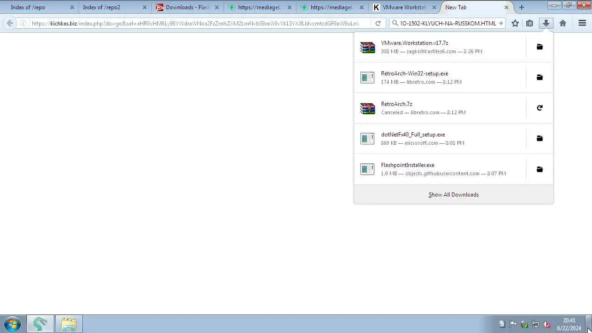Click the VMware.Workstation.v17.7z archive icon
The width and height of the screenshot is (592, 333).
pyautogui.click(x=368, y=47)
